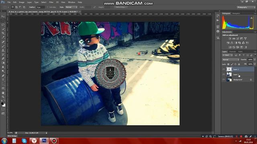This screenshot has width=257, height=144.
Task: Open the Layers panel flyout menu
Action: click(x=255, y=52)
